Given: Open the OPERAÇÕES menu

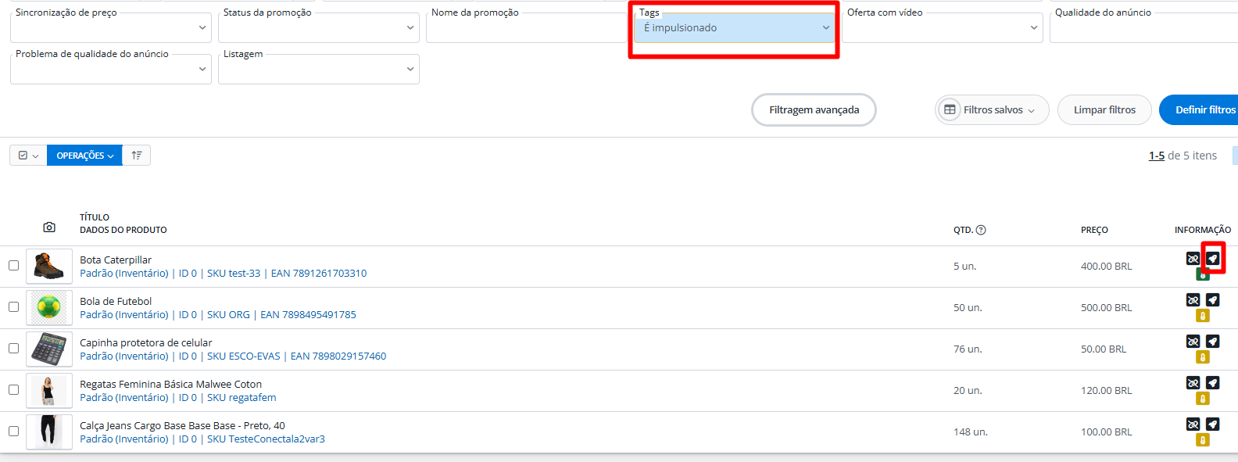Looking at the screenshot, I should 84,156.
